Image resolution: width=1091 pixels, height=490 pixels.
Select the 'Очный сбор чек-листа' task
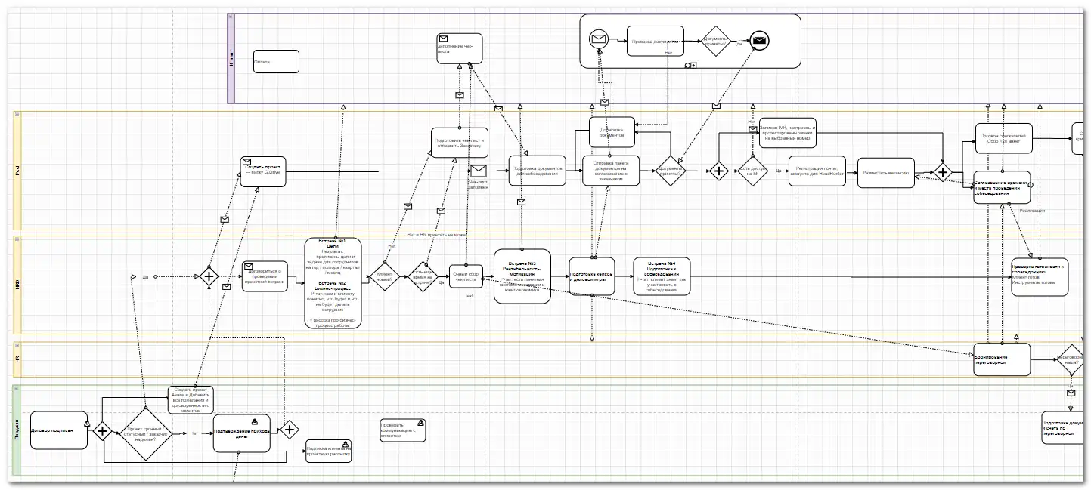click(466, 276)
